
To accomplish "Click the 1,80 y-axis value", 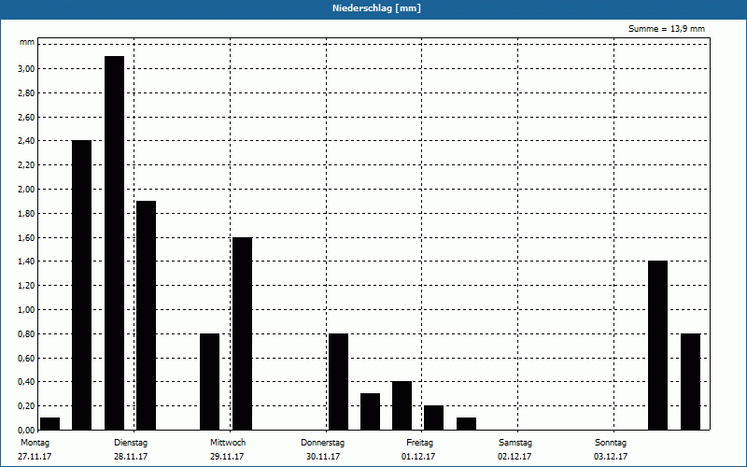I will 26,214.
